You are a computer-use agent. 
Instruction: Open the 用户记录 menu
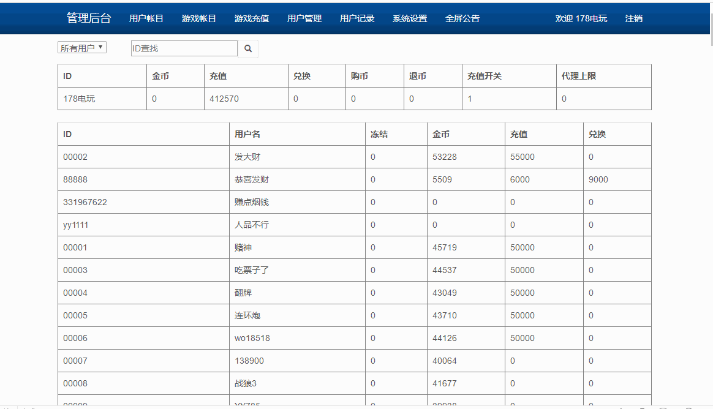point(356,18)
